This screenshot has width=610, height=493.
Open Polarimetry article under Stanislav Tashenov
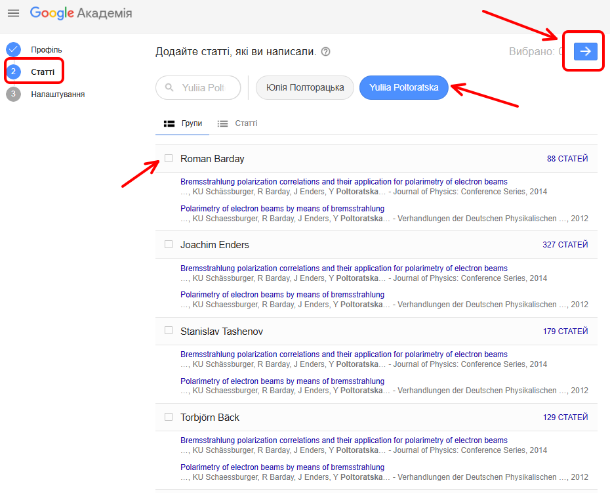(283, 381)
